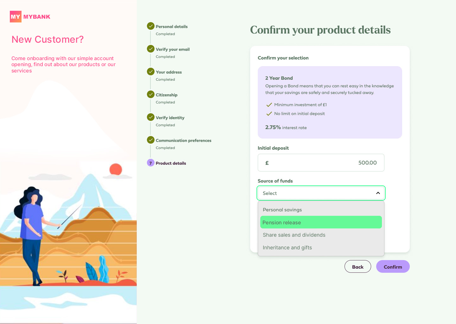Click the Verify your email checkmark icon
Screen dimensions: 456x324
click(x=151, y=49)
